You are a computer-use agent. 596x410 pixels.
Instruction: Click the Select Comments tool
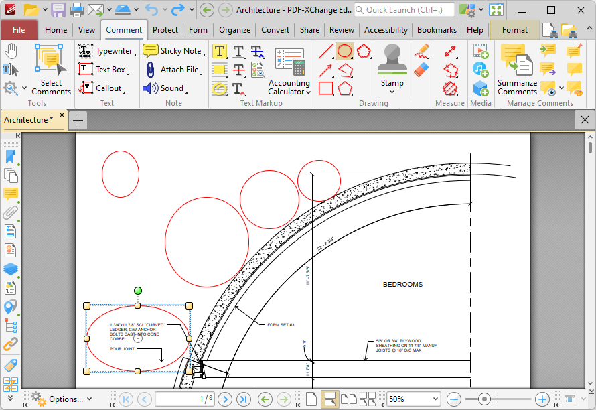pos(51,69)
